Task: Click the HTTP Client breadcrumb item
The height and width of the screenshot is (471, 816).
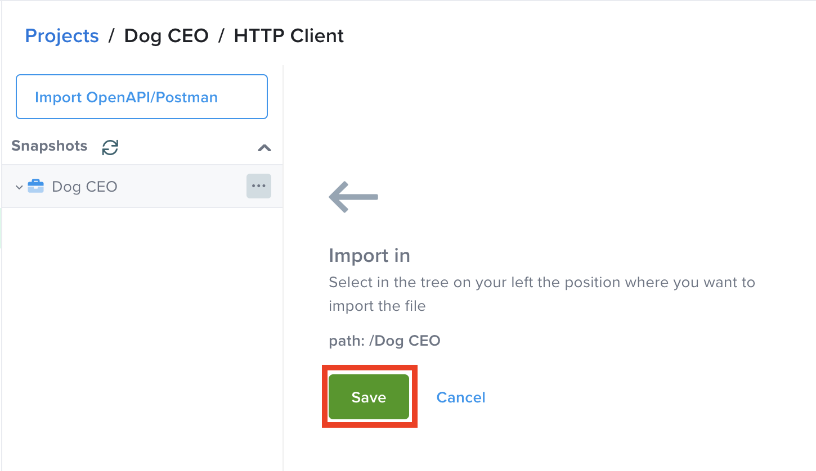Action: (x=288, y=35)
